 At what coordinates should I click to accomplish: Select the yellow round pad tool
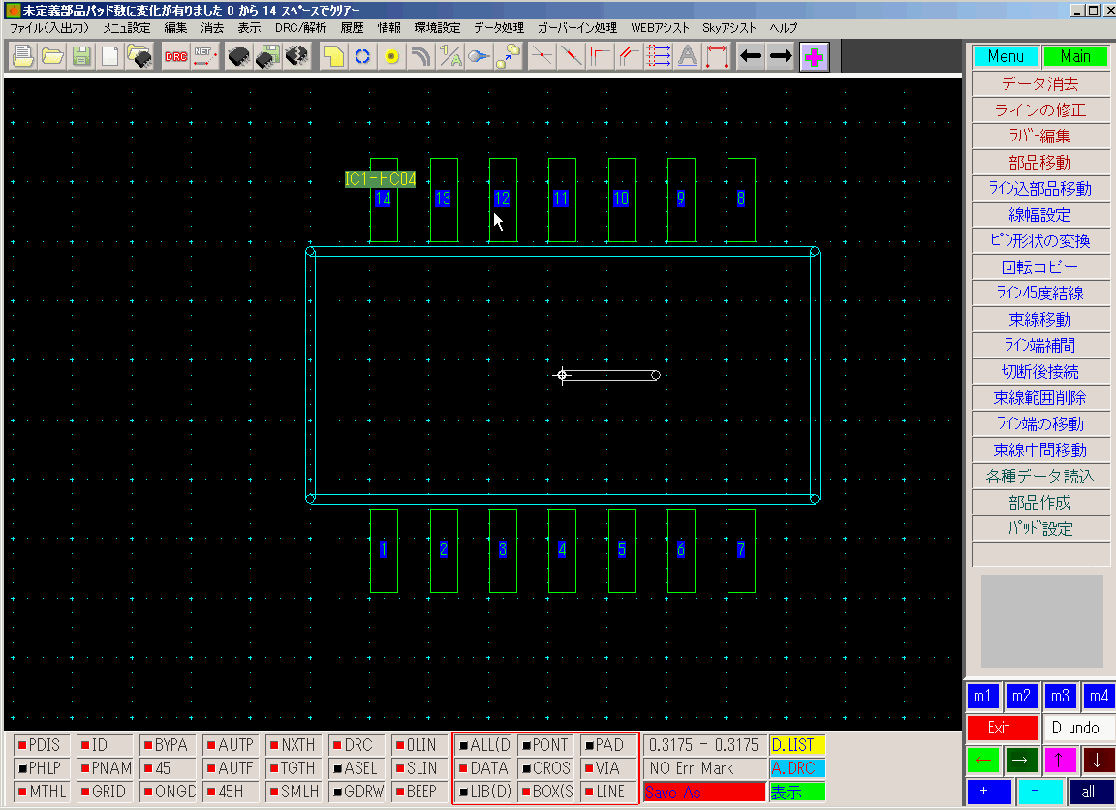(390, 56)
